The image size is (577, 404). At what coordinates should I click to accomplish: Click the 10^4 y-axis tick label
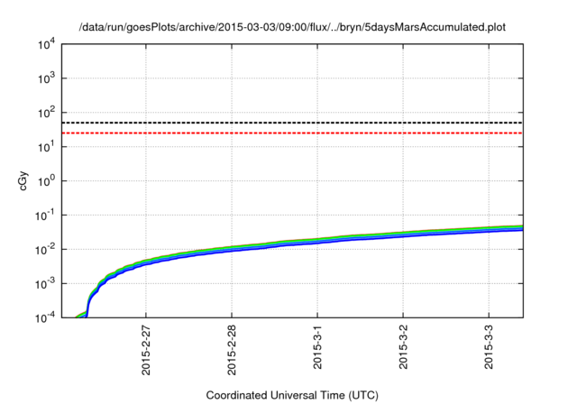pyautogui.click(x=46, y=44)
